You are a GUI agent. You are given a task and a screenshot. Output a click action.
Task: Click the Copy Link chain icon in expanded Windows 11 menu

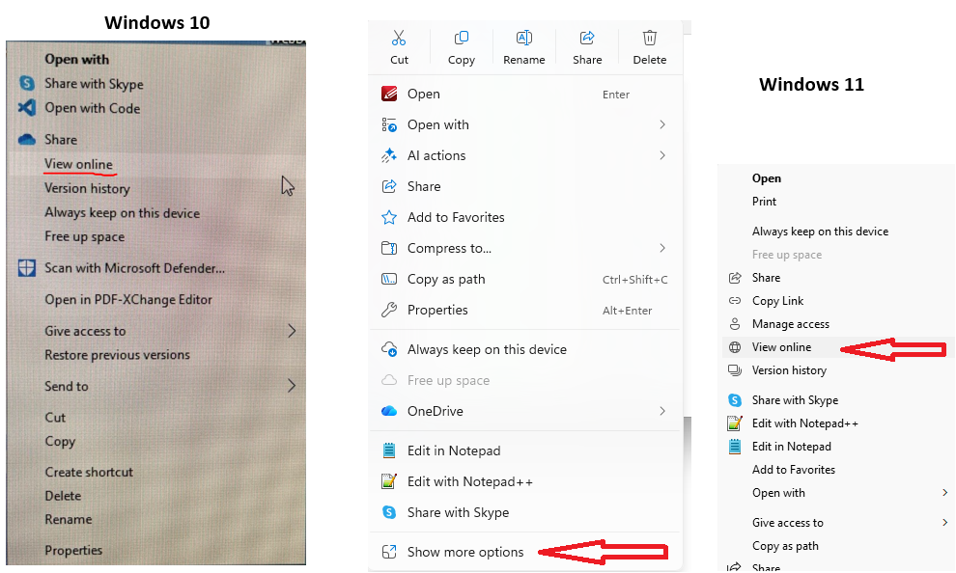[x=735, y=301]
